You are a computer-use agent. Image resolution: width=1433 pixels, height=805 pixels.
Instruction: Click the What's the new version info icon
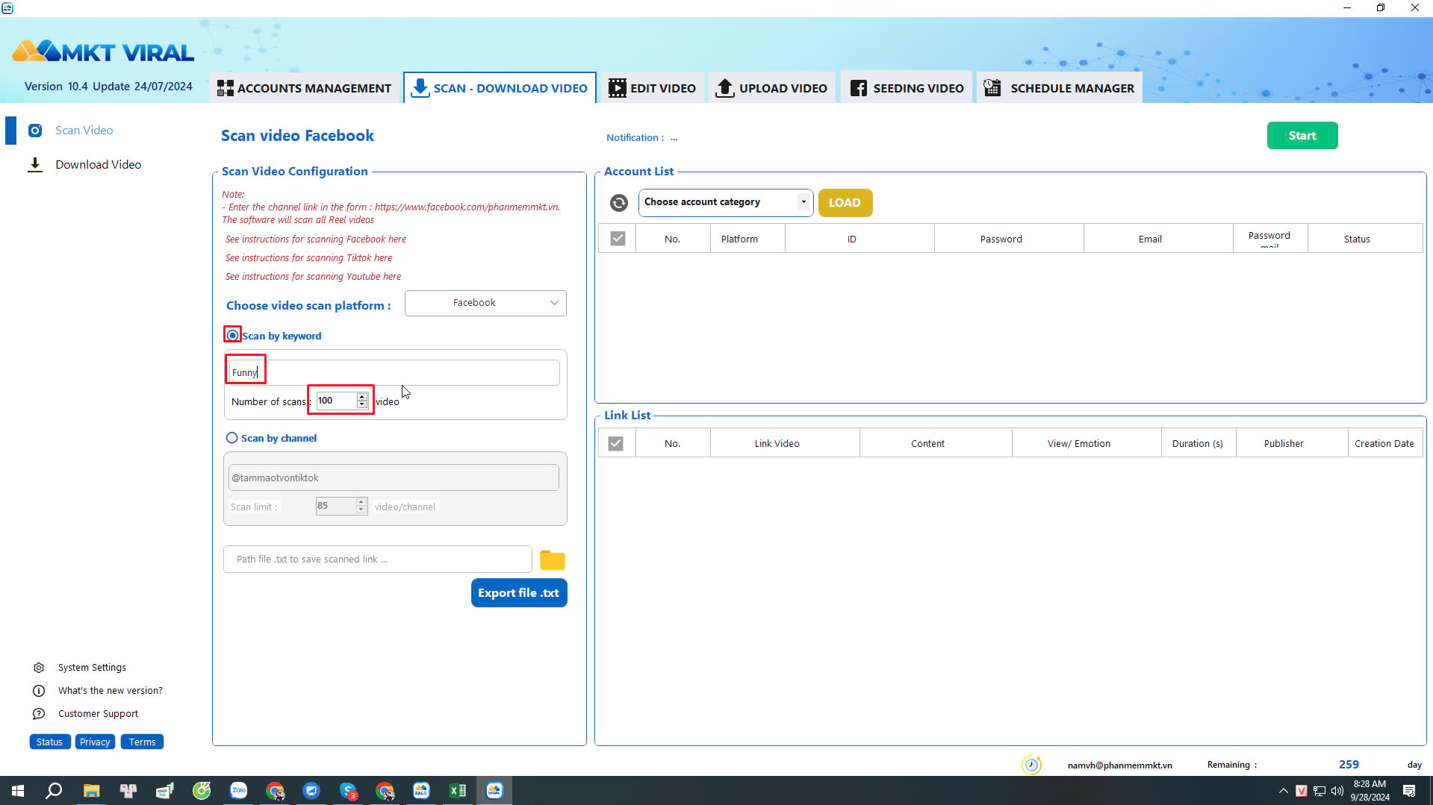39,691
